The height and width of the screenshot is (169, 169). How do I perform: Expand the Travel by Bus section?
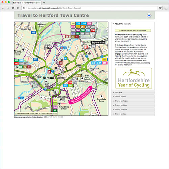click(x=133, y=97)
